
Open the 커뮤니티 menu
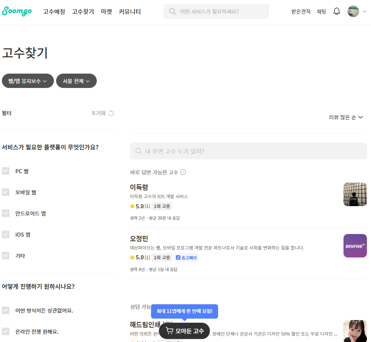(x=130, y=12)
